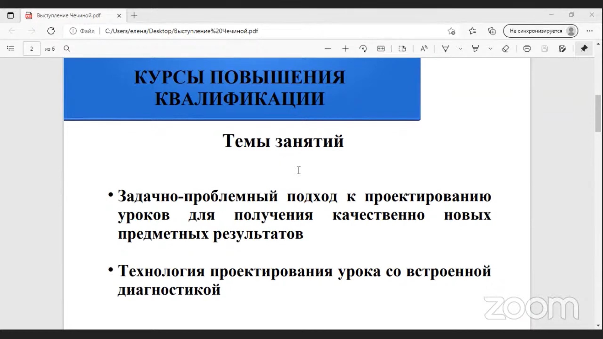Open browser settings and more menu

[x=589, y=31]
